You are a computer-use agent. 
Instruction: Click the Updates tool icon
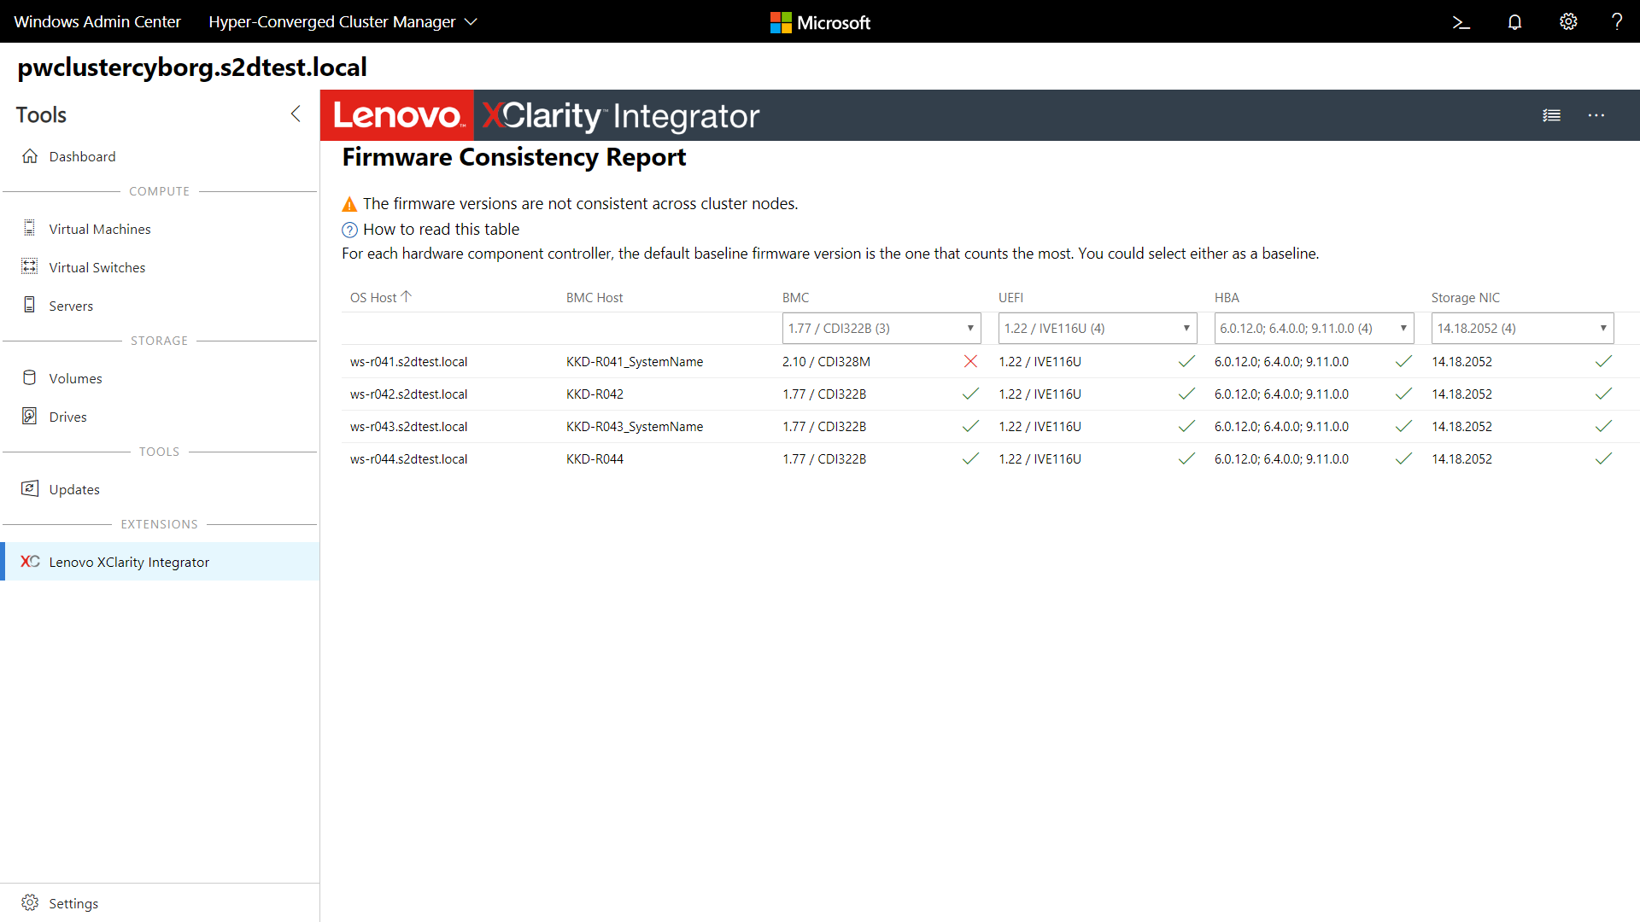31,488
